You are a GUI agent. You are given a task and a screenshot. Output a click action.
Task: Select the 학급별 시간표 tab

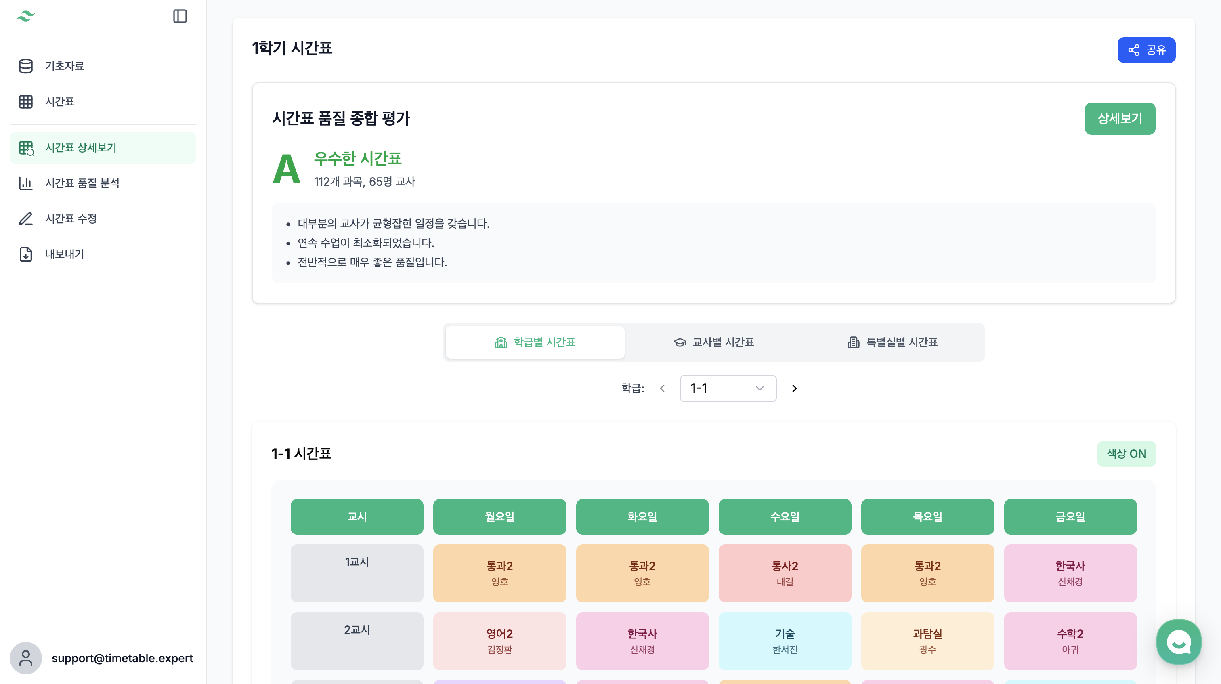[535, 342]
